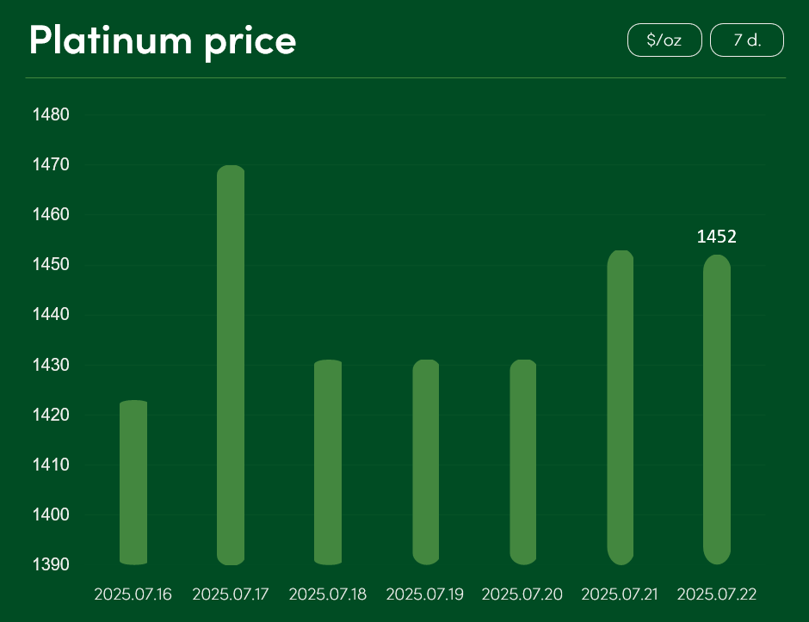809x622 pixels.
Task: Open the $/oz unit selector
Action: coord(664,40)
